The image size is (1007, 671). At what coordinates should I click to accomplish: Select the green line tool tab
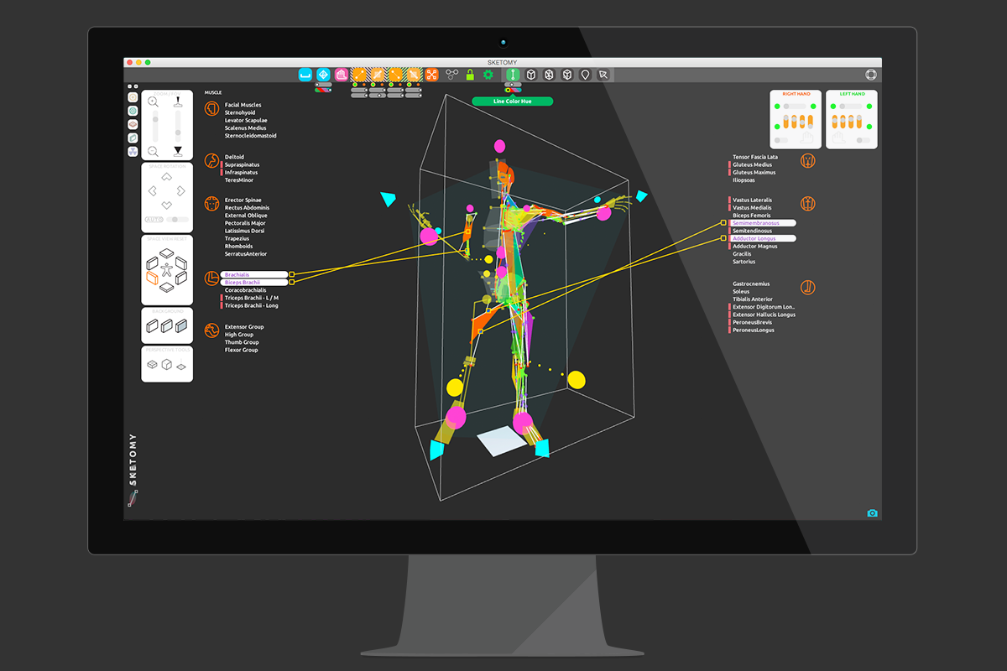coord(512,75)
